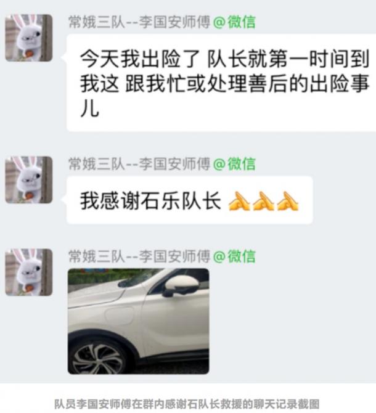376x413 pixels.
Task: Click the green @微信 tag above car photo
Action: 234,256
